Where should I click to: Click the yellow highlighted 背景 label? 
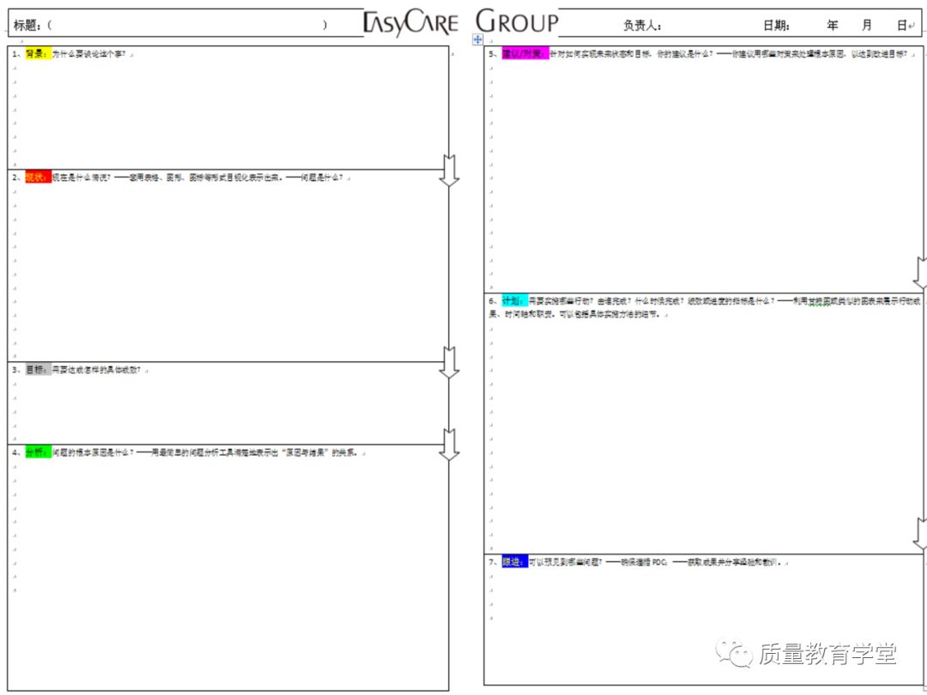38,54
